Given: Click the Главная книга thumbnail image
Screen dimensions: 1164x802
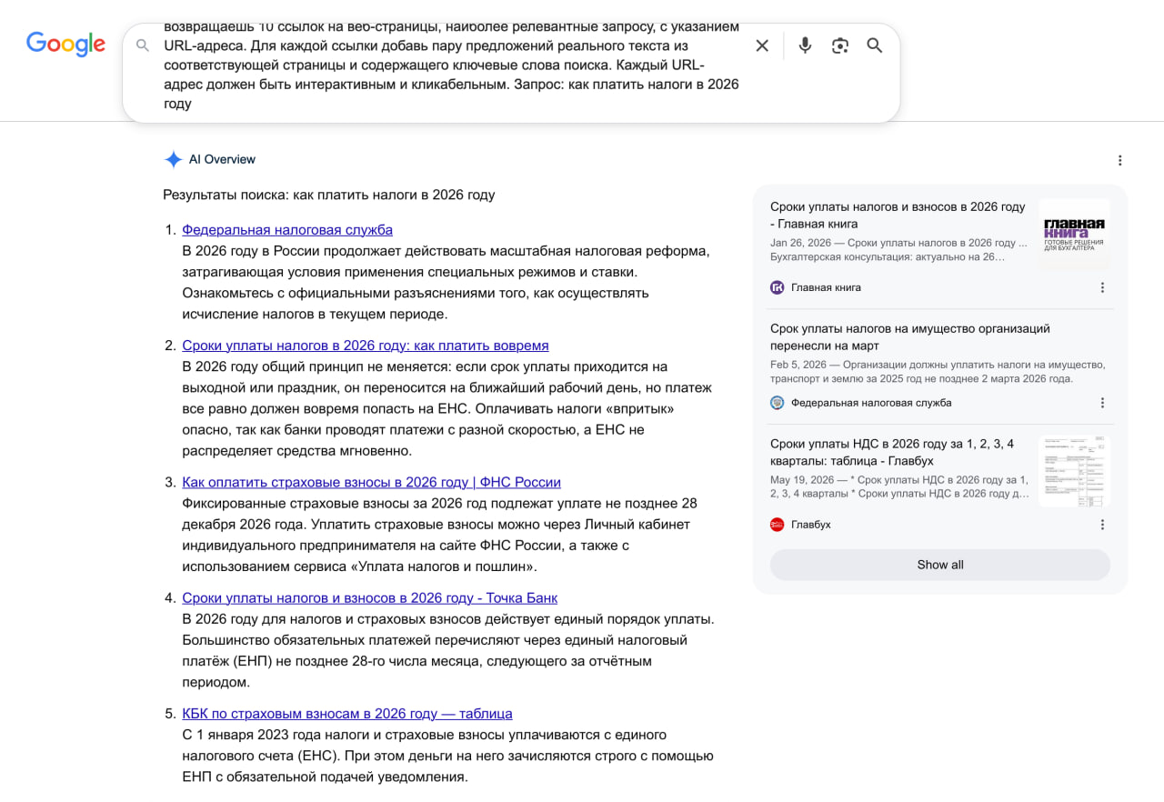Looking at the screenshot, I should (1074, 233).
